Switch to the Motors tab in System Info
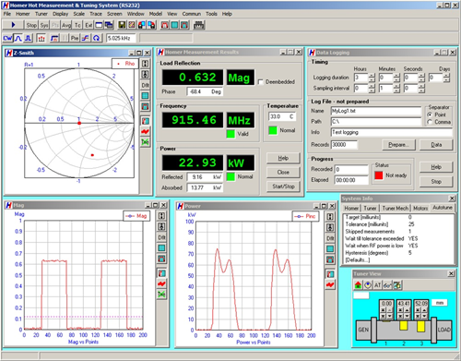The height and width of the screenshot is (361, 461). click(x=420, y=209)
